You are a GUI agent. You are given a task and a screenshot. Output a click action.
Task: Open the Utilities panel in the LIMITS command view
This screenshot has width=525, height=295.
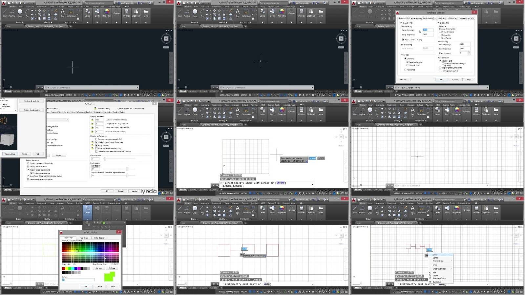coord(301,111)
